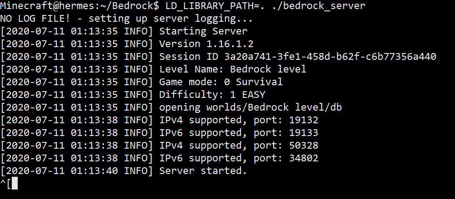Click the worlds/Bedrock level/db path
The image size is (455, 199).
[x=274, y=107]
